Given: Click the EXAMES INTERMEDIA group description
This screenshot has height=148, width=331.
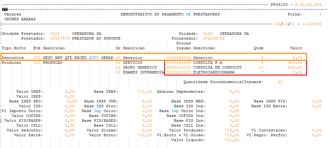Looking at the screenshot, I should point(144,72).
